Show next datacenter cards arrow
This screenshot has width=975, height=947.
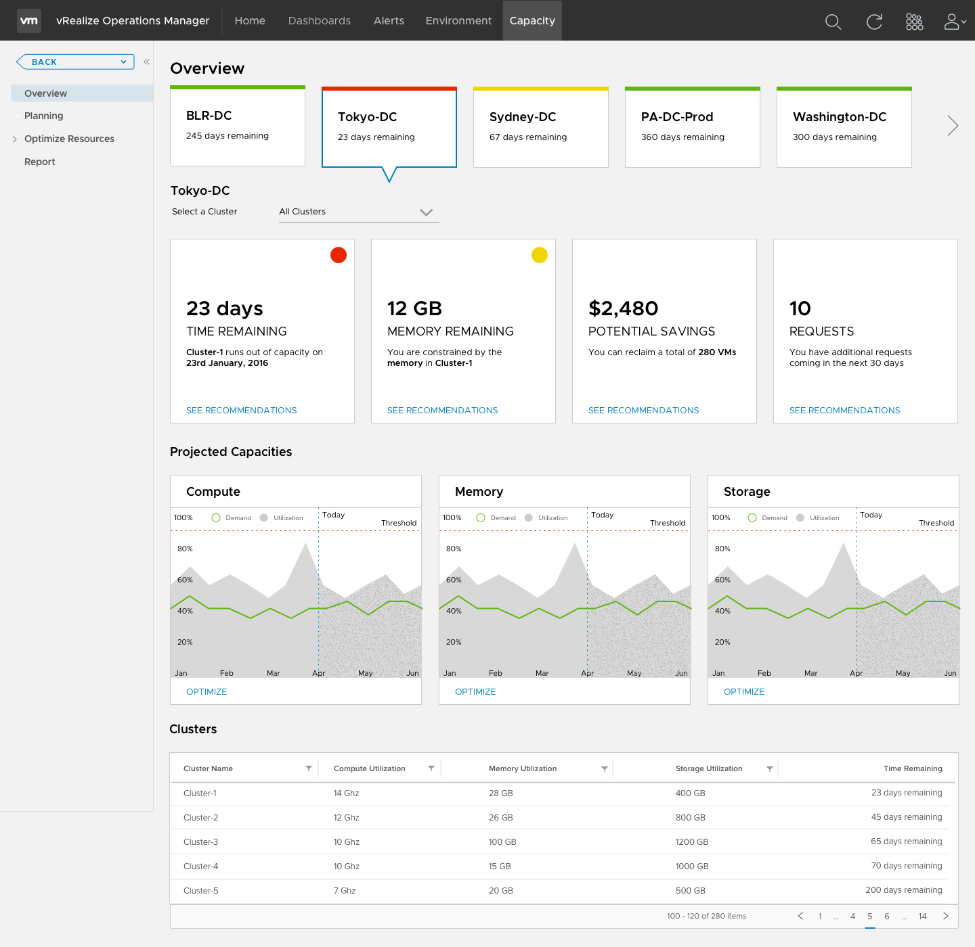(x=953, y=125)
